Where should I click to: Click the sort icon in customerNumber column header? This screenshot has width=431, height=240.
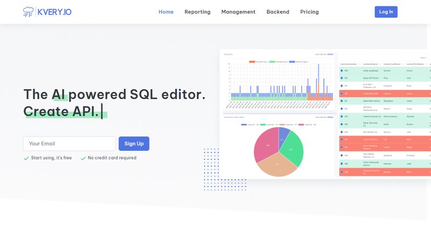(x=359, y=64)
